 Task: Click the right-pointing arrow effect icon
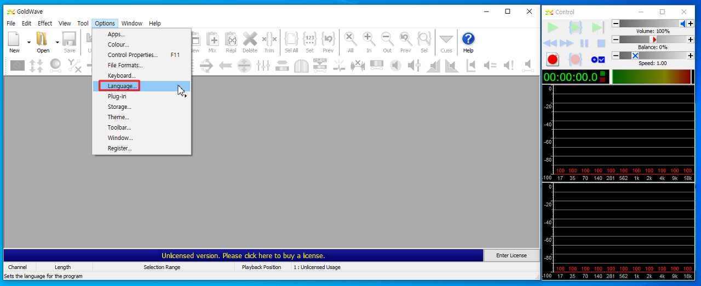(206, 66)
